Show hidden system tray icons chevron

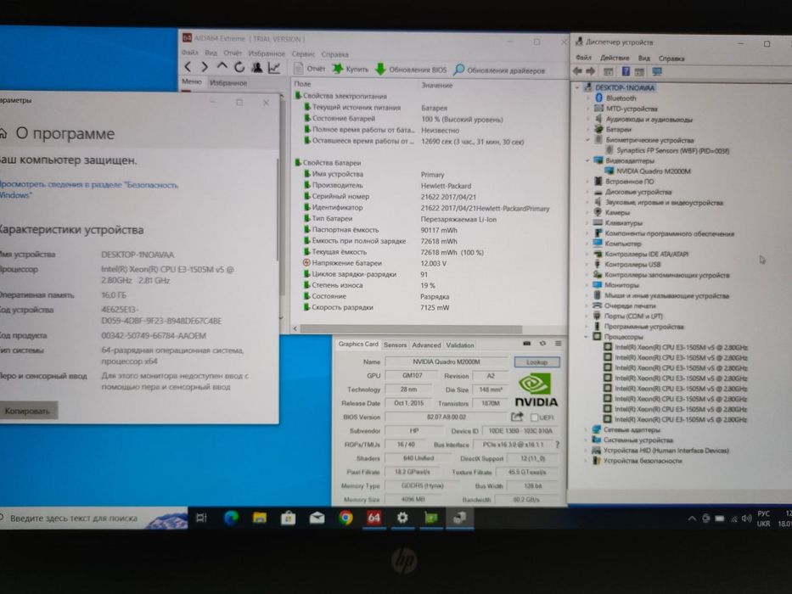(x=692, y=518)
